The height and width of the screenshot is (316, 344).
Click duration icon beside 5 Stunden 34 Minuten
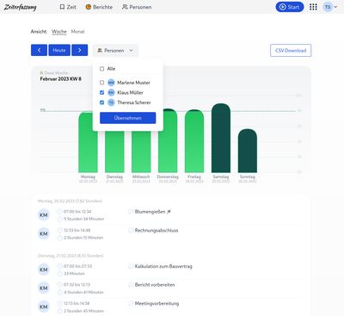click(x=59, y=219)
